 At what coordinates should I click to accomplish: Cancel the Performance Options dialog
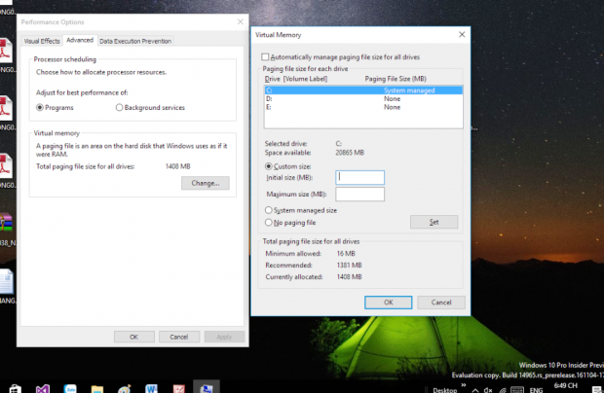(178, 337)
